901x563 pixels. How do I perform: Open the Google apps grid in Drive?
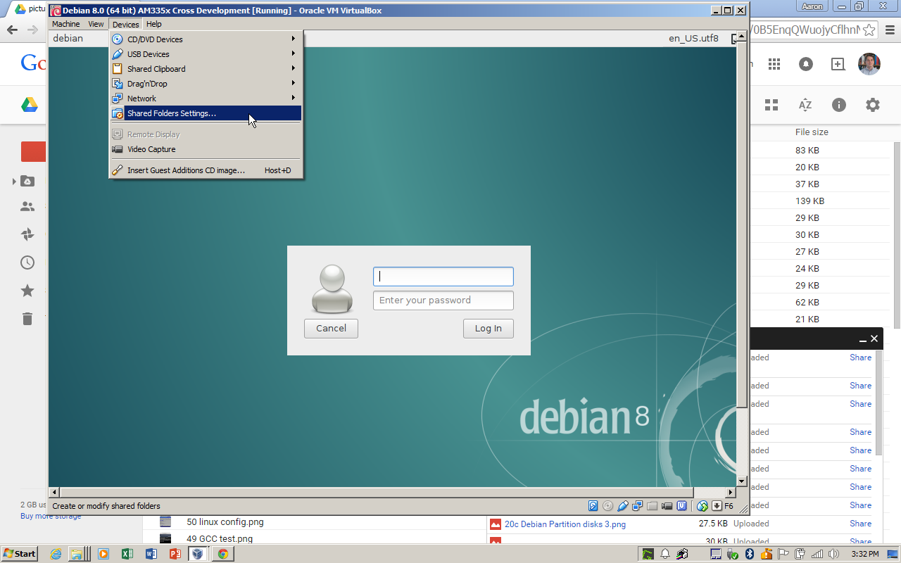774,64
